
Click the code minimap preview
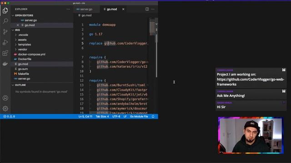coord(152,27)
